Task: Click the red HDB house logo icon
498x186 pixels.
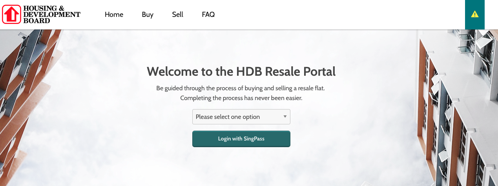Action: click(11, 15)
